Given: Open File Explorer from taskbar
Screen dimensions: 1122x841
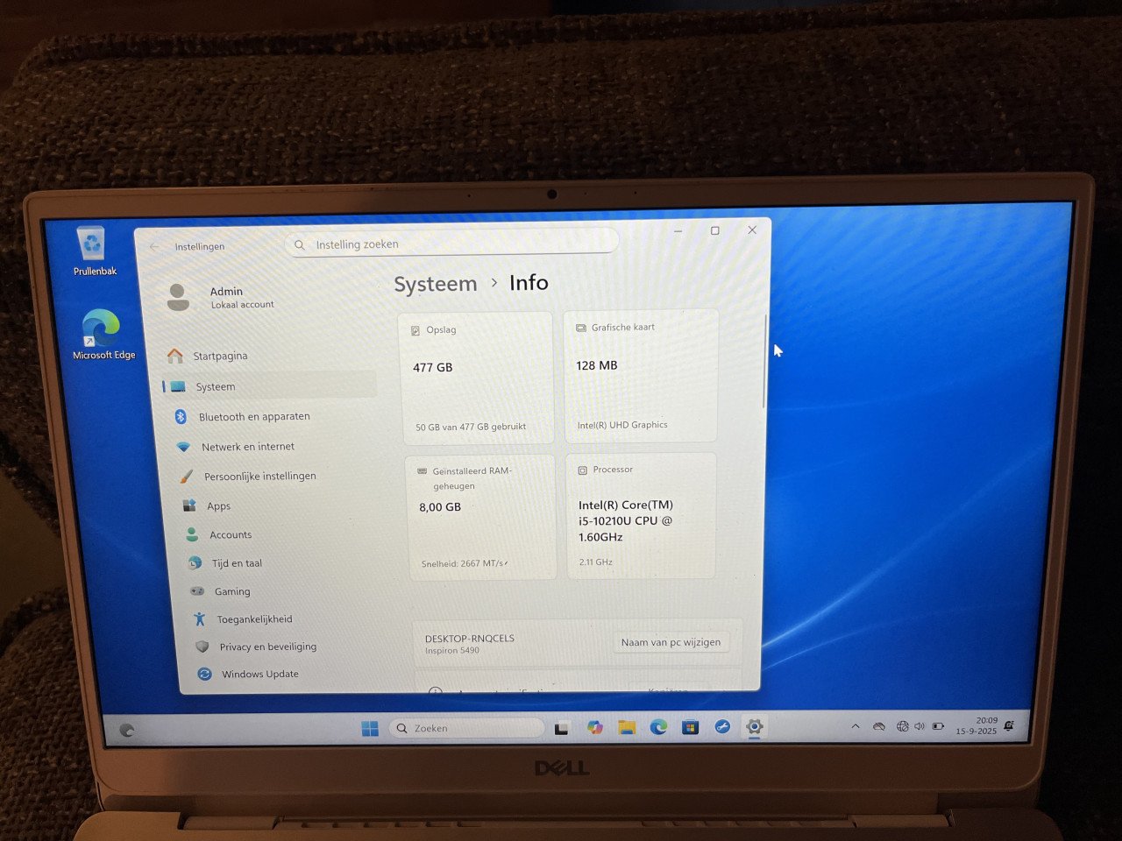Looking at the screenshot, I should tap(627, 728).
